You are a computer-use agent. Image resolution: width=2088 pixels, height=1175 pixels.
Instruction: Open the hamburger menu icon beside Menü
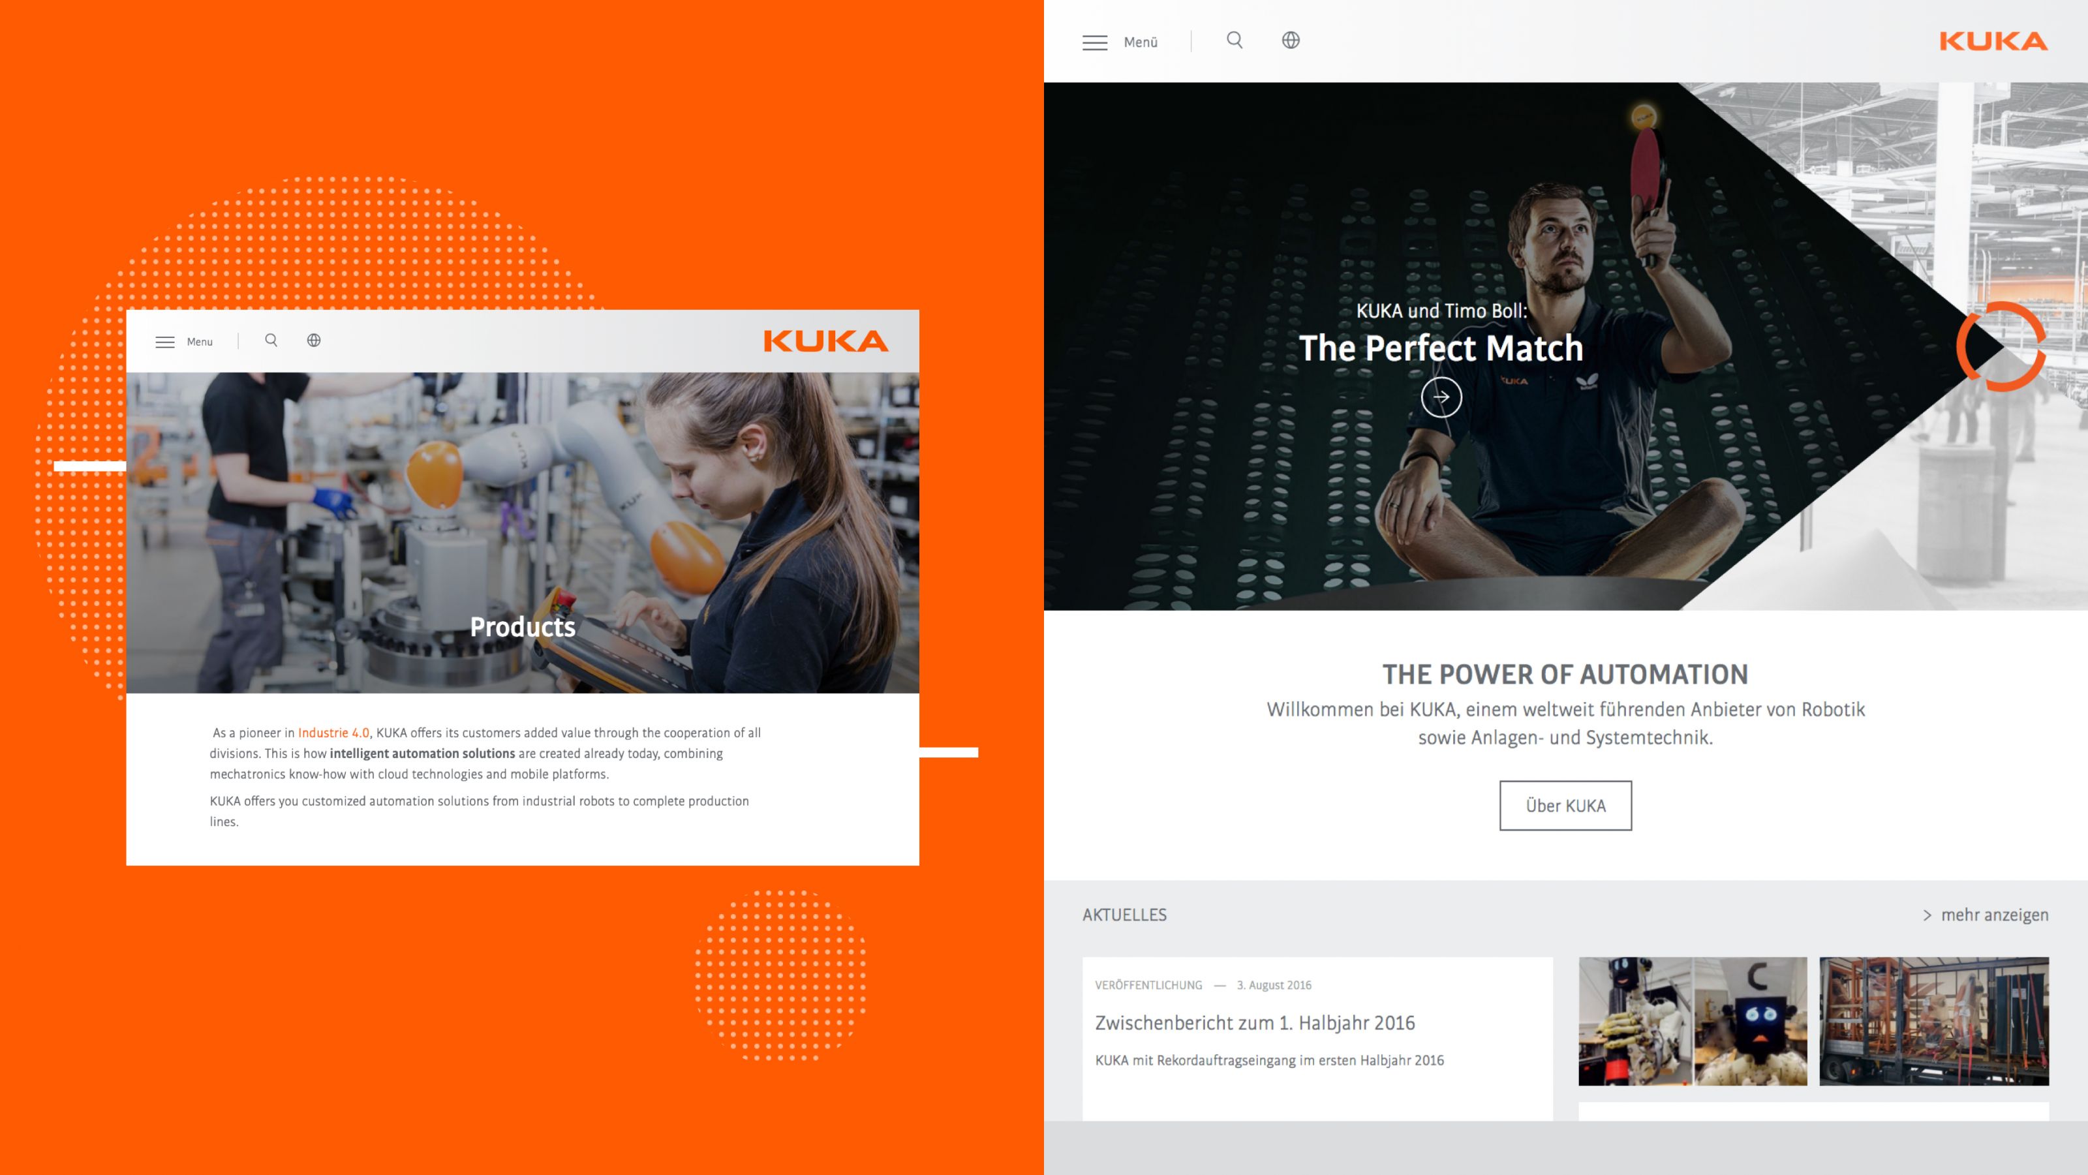pyautogui.click(x=1094, y=42)
